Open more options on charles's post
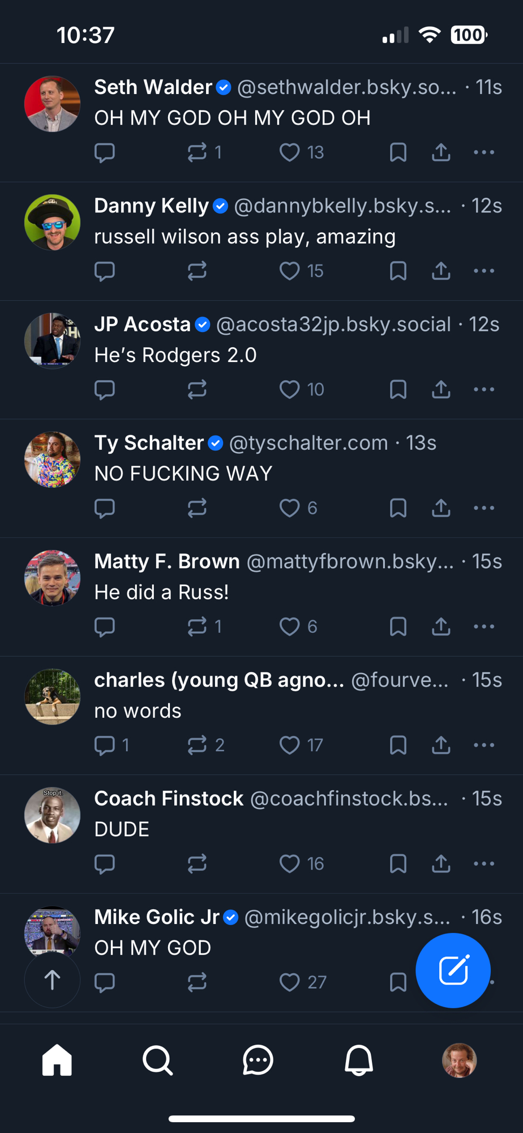523x1133 pixels. pyautogui.click(x=484, y=745)
